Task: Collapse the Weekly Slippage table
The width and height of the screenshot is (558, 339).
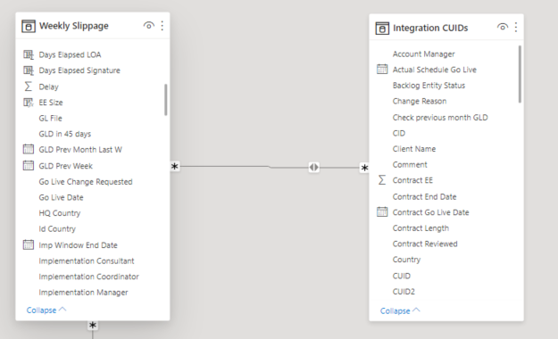Action: pos(46,310)
